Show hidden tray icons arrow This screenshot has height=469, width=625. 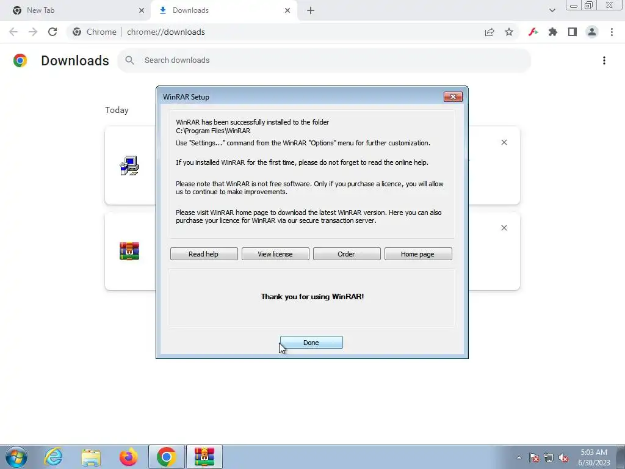pos(519,457)
